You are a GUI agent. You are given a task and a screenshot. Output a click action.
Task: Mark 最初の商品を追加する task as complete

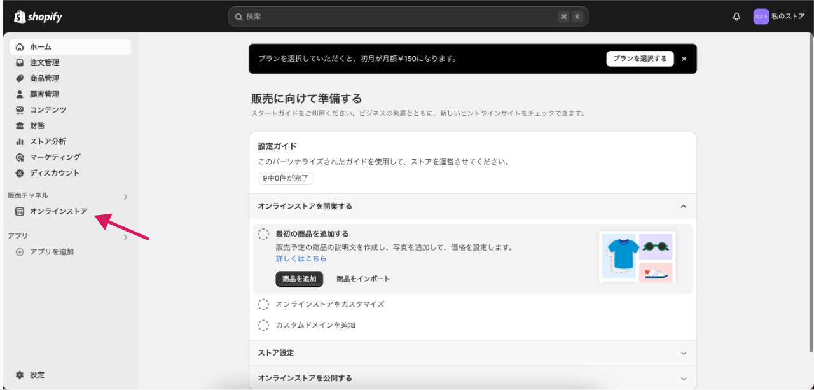pyautogui.click(x=263, y=234)
